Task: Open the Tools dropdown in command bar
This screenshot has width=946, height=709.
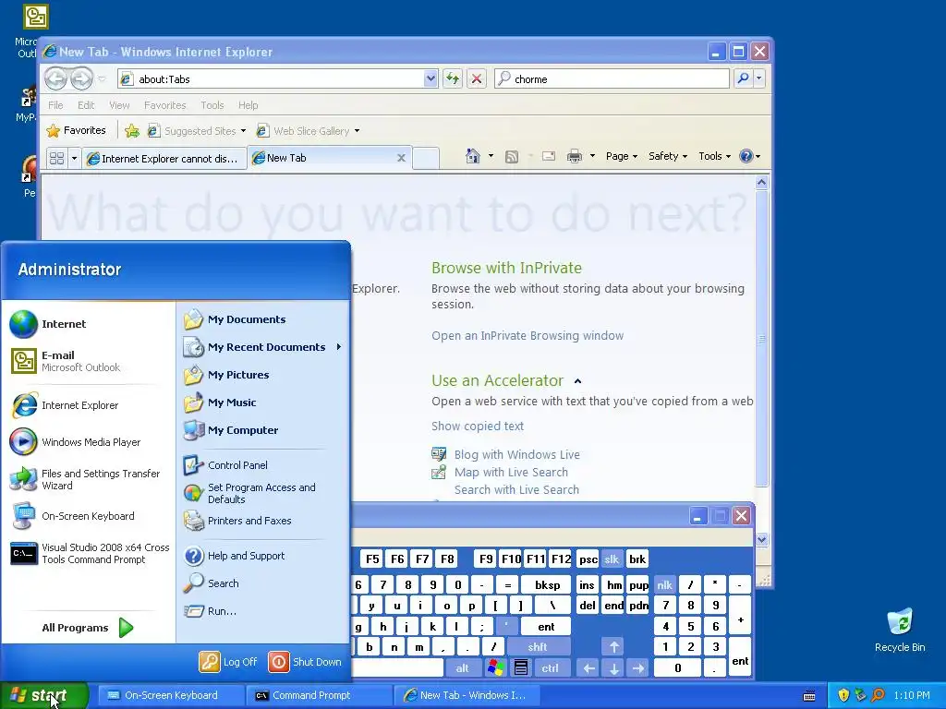Action: (x=714, y=156)
